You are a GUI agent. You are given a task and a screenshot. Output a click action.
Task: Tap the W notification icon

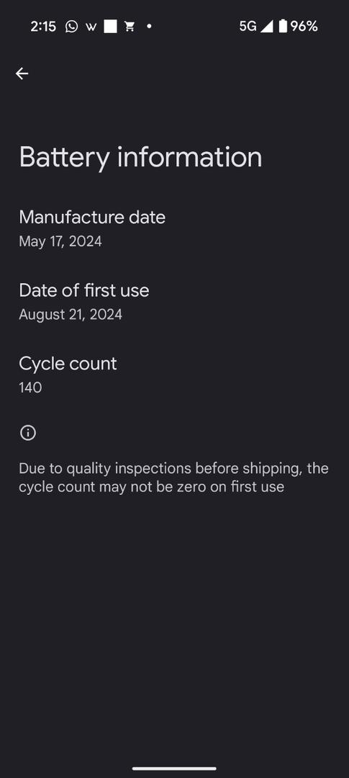tap(91, 27)
